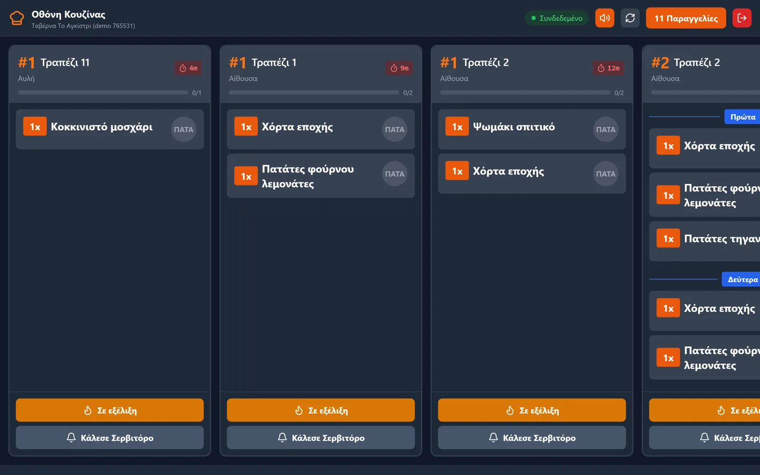Click Χόρτα εποχής under Πρώτα in order #2

pyautogui.click(x=705, y=148)
